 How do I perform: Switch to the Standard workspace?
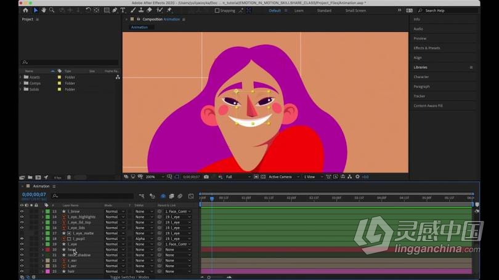click(x=324, y=10)
